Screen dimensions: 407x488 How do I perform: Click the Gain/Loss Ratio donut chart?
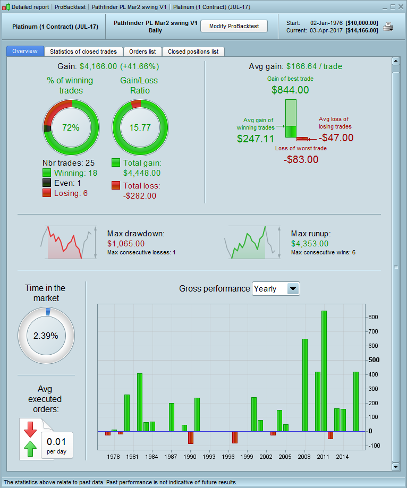[140, 127]
